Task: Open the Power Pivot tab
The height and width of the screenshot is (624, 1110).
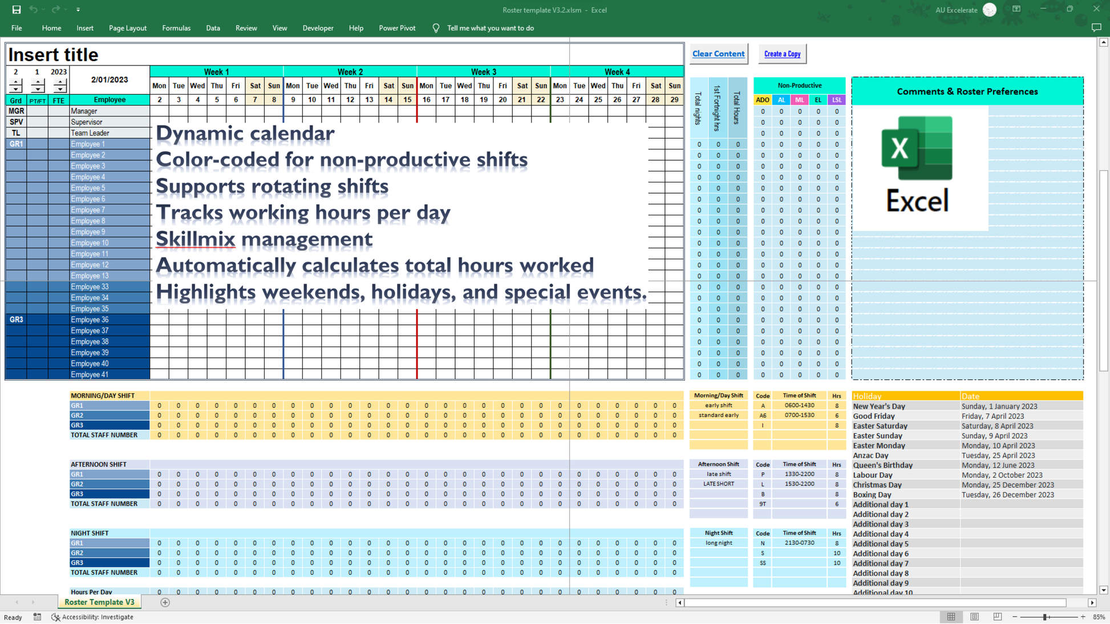Action: (x=397, y=28)
